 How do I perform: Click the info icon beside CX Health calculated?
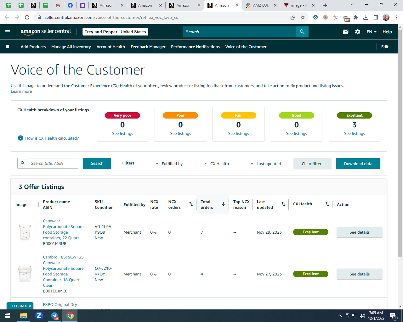click(20, 138)
